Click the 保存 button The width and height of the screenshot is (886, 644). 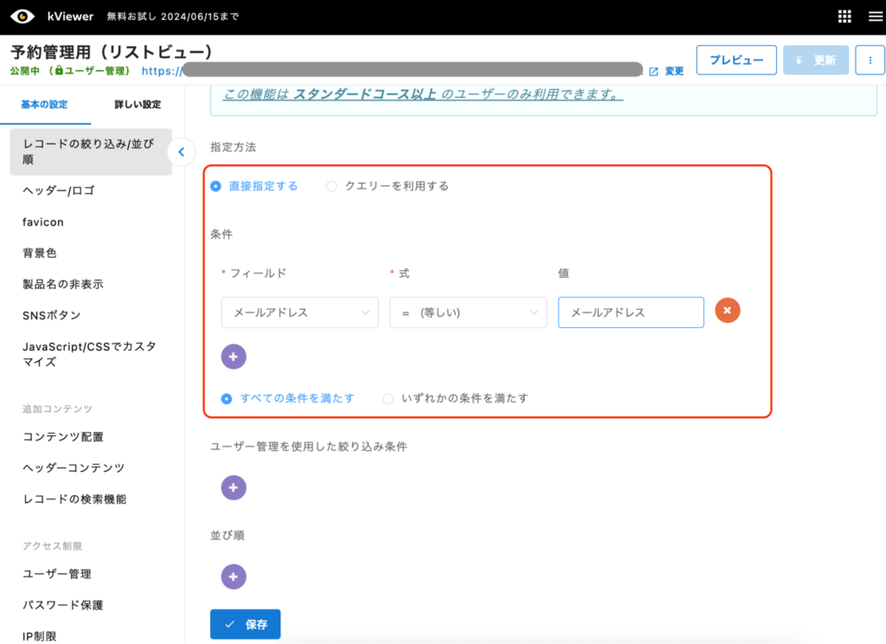pos(245,623)
